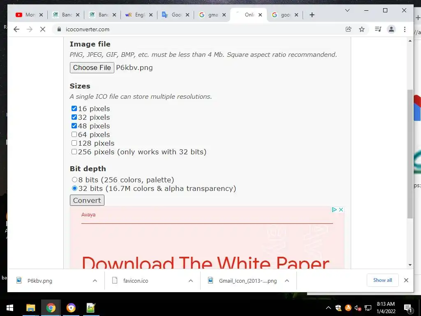Viewport: 421px width, 316px height.
Task: Open Notepad++ from taskbar
Action: click(91, 308)
